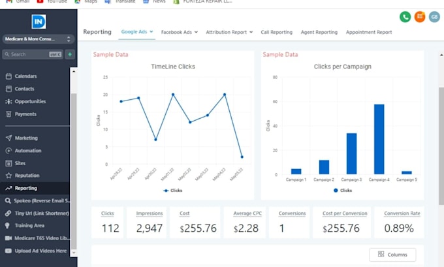
Task: Click the Clicks metric label
Action: click(107, 213)
